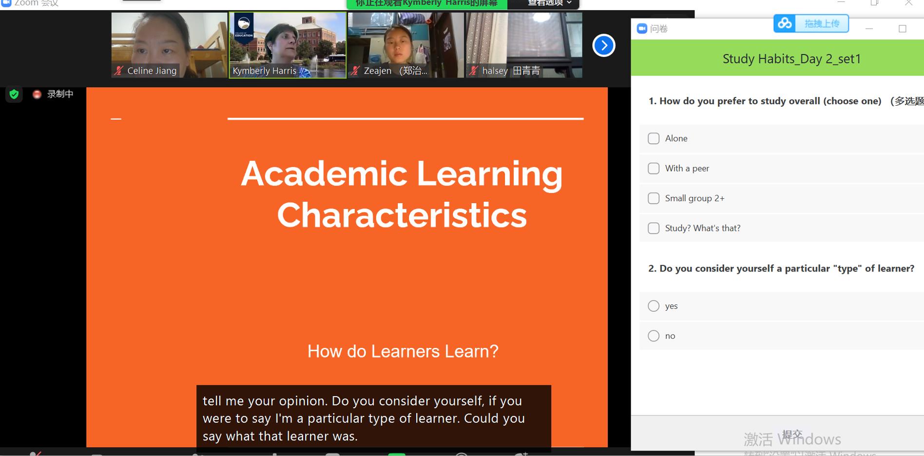Click the green encryption shield icon
The width and height of the screenshot is (924, 456).
click(x=14, y=94)
